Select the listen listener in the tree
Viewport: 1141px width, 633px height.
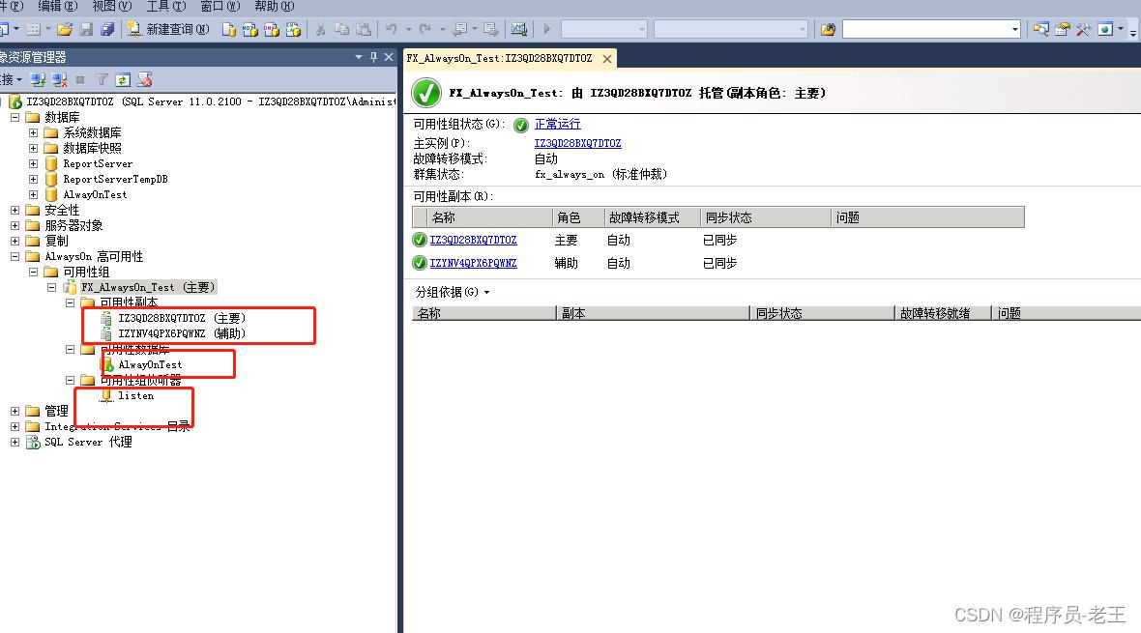click(135, 395)
